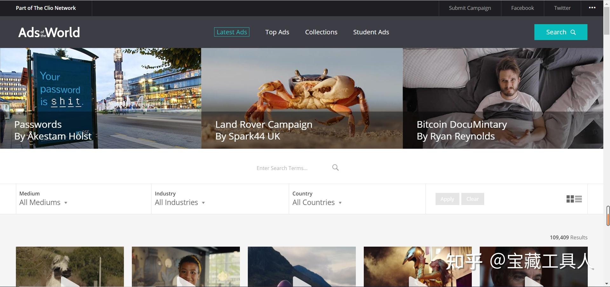Open the gold-armored warrior video thumbnail
The image size is (610, 287).
(x=418, y=267)
